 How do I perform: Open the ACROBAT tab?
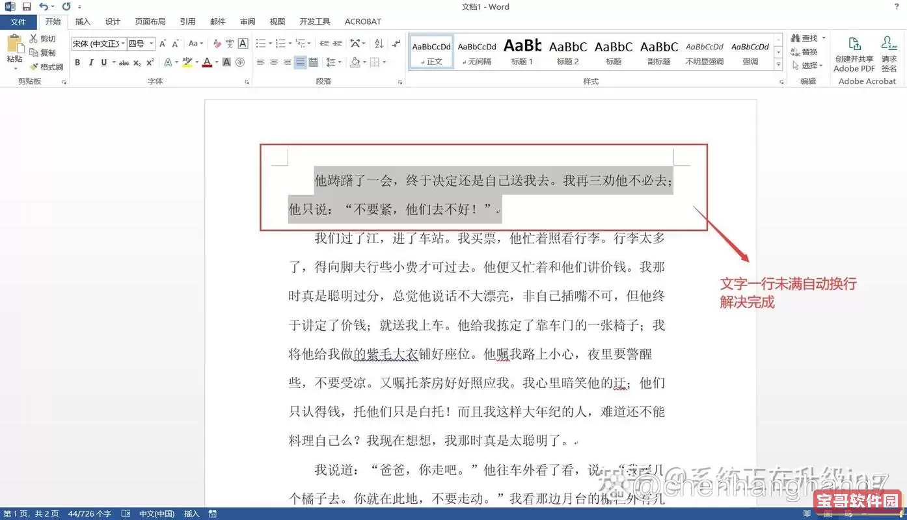point(363,21)
